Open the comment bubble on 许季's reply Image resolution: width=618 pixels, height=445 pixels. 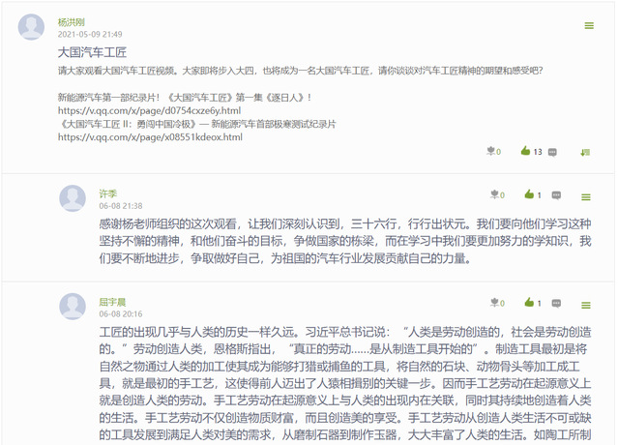coord(556,195)
